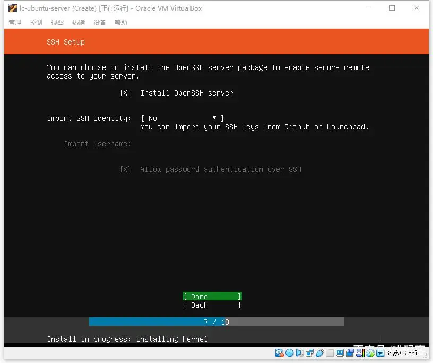433x363 pixels.
Task: Maximize the VirtualBox window
Action: coord(392,8)
